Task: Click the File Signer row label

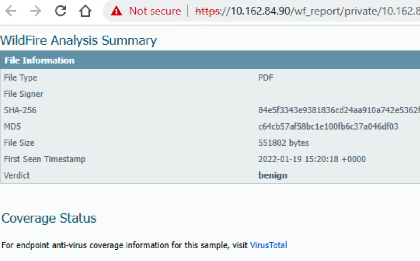Action: 23,94
